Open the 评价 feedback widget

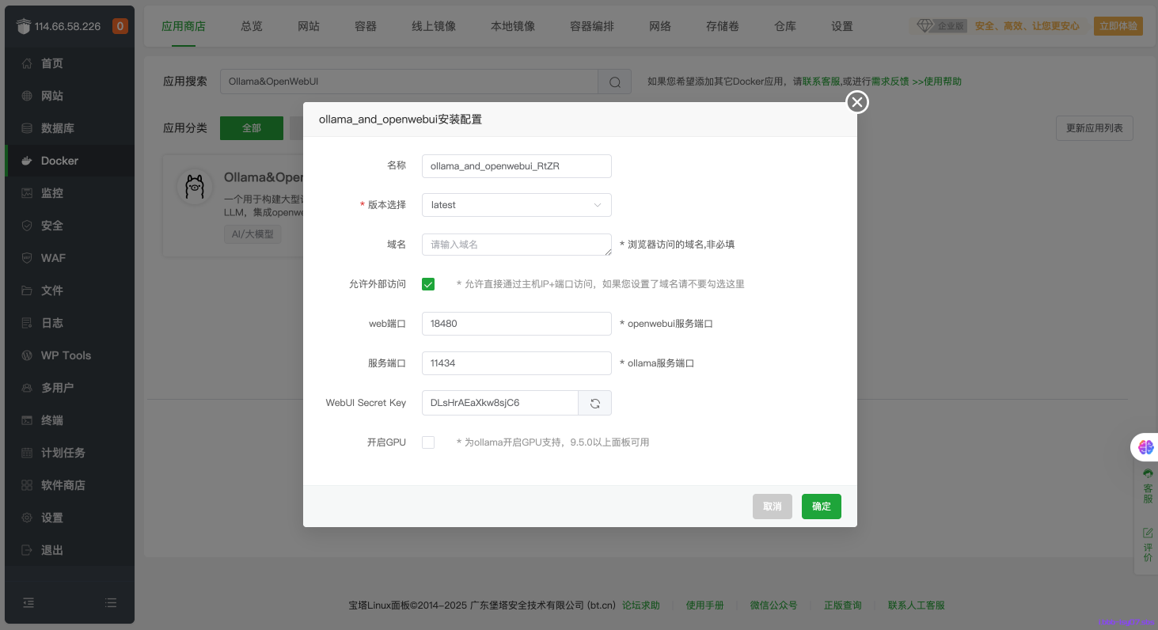(x=1148, y=545)
